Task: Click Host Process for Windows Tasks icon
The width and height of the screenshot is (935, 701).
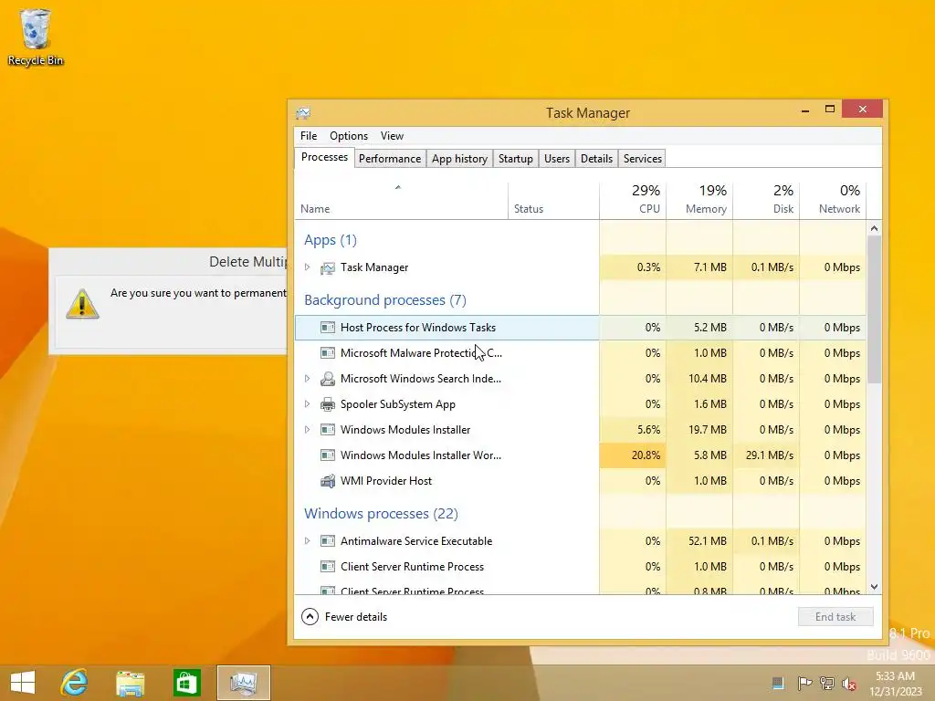Action: (x=328, y=328)
